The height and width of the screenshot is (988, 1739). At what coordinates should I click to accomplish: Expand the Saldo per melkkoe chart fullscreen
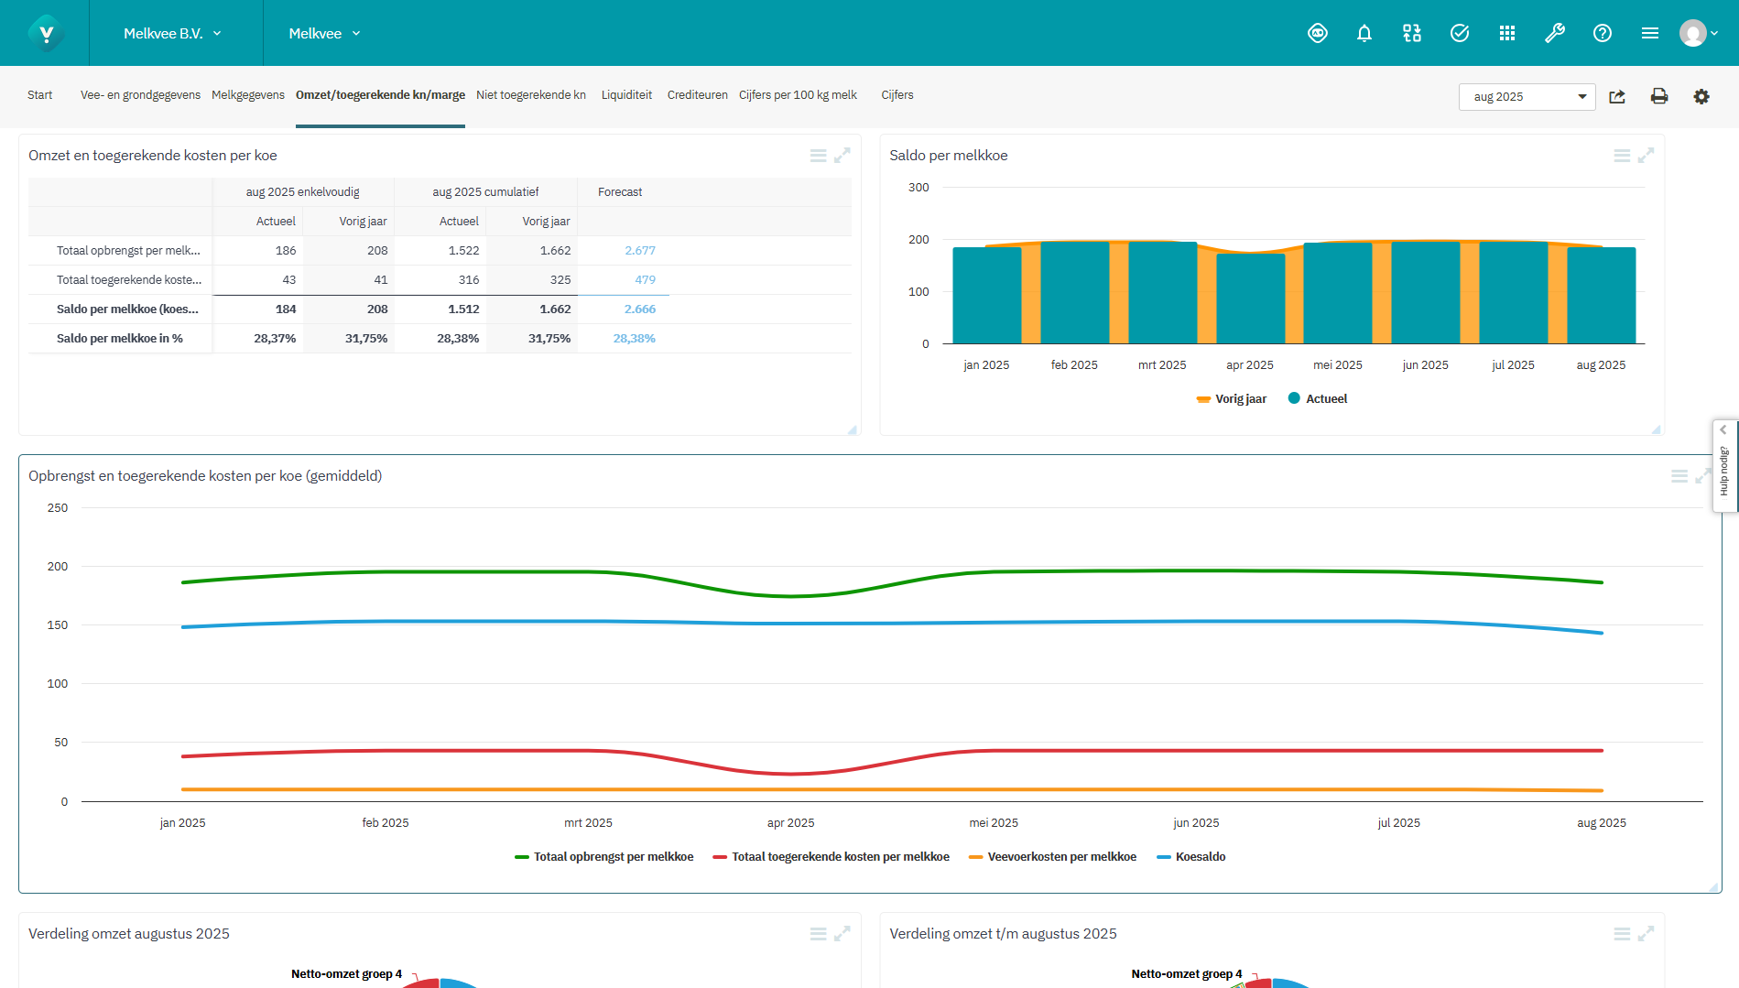(x=1646, y=156)
